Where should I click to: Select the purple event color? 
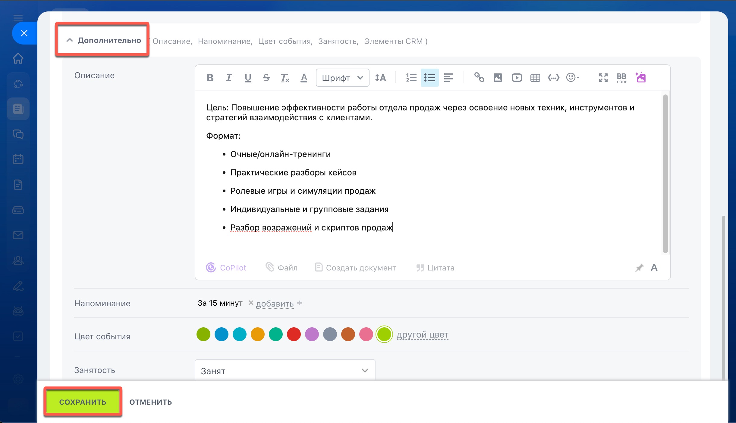click(x=312, y=334)
